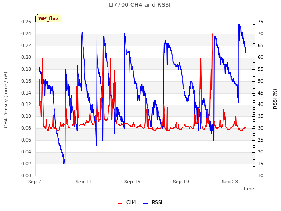This screenshot has width=281, height=211.
Task: Click the WP_flux label badge
Action: click(49, 18)
